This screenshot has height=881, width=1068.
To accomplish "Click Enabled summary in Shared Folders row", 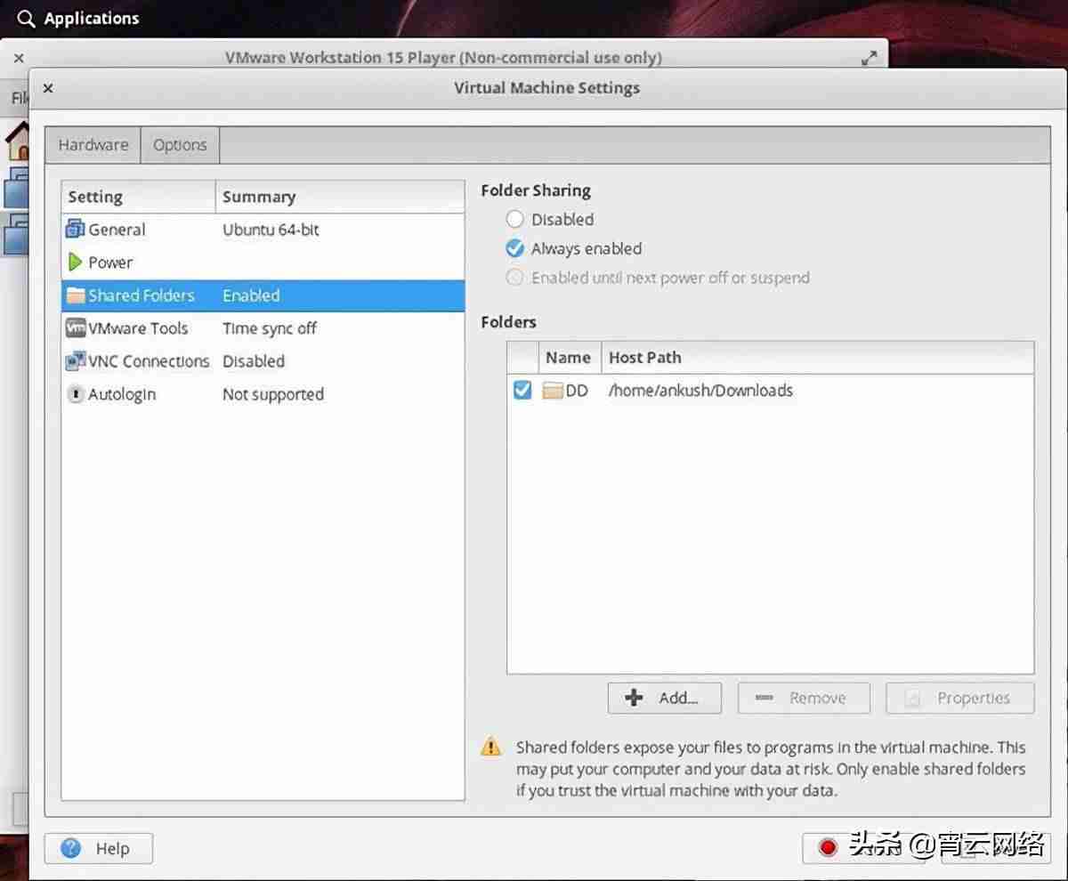I will coord(251,295).
